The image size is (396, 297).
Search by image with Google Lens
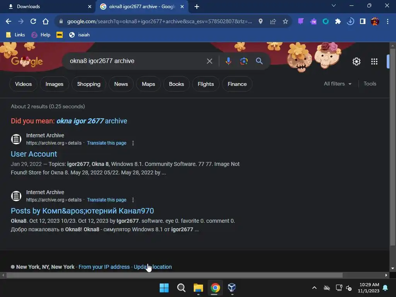(244, 61)
